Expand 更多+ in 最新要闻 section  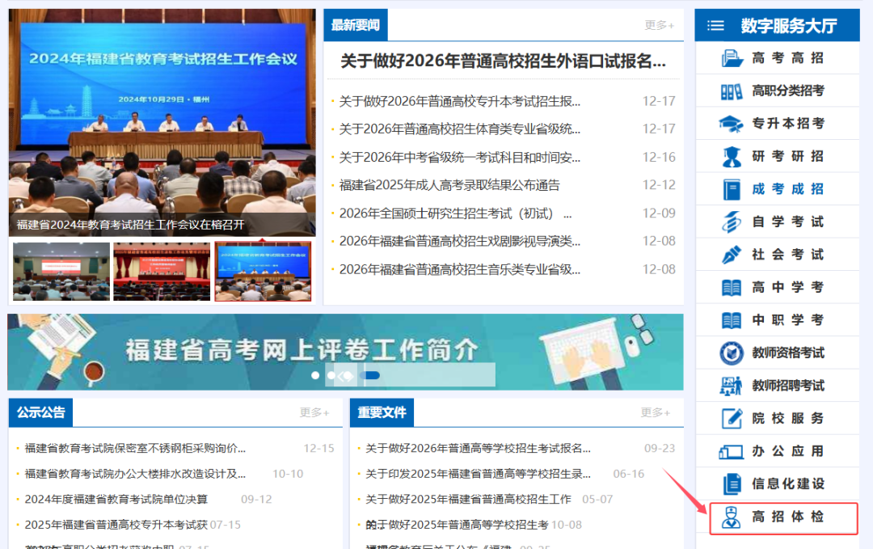pyautogui.click(x=660, y=25)
